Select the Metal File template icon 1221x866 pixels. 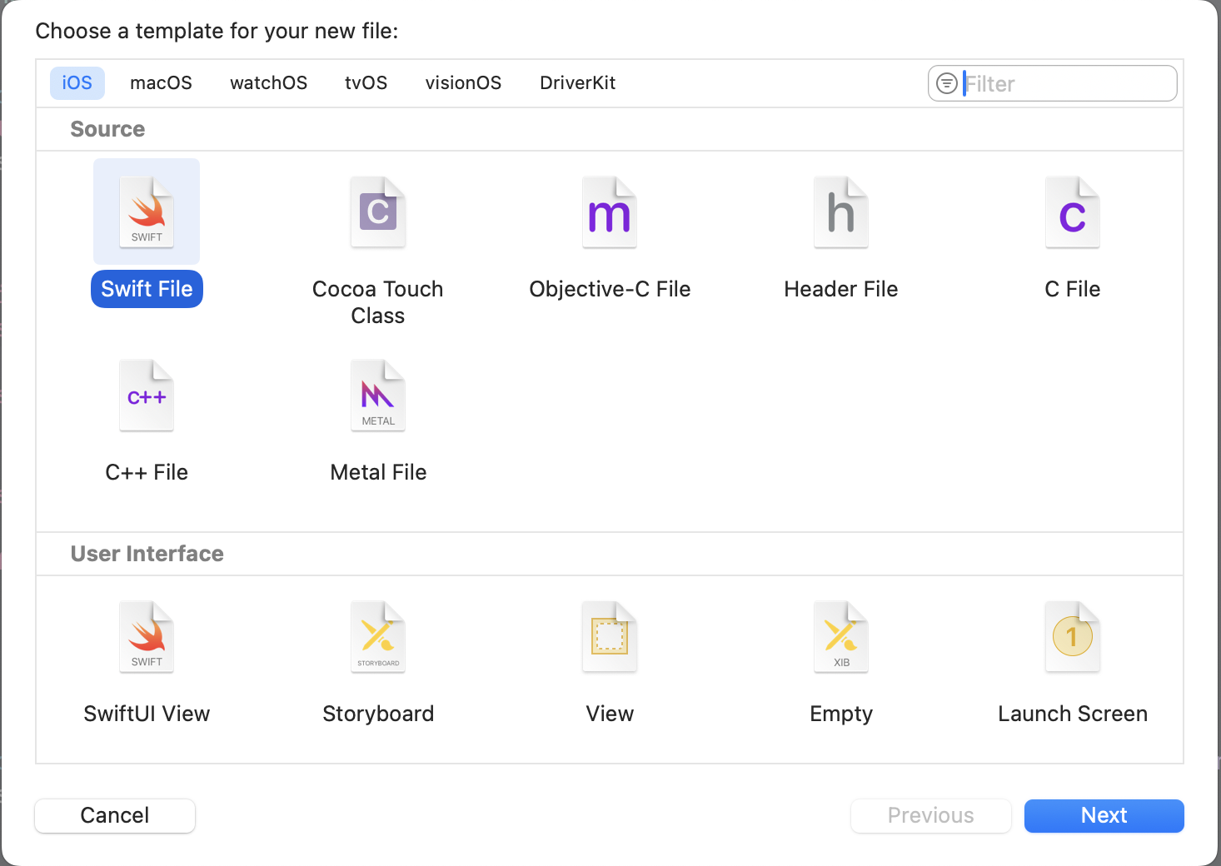(x=378, y=396)
